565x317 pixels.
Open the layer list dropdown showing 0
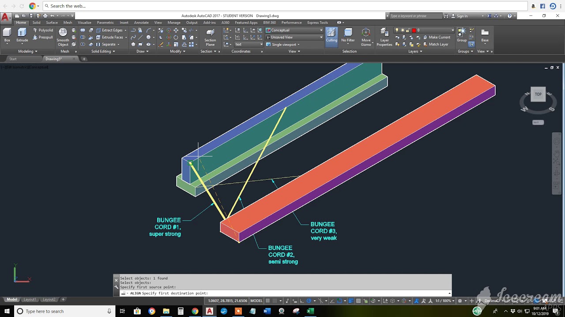[424, 30]
